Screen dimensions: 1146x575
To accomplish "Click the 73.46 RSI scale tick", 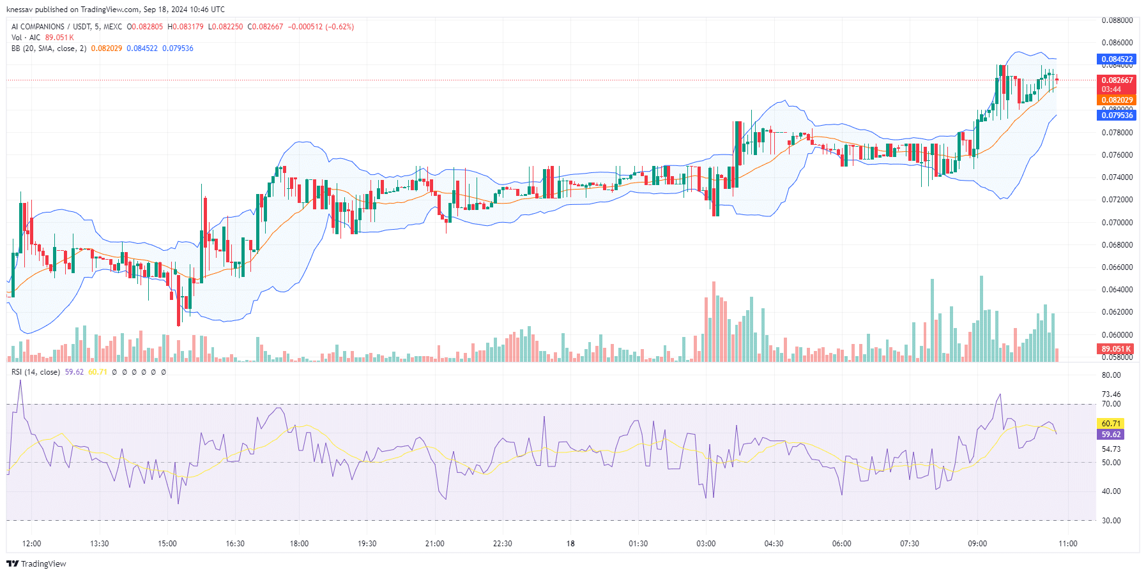I will click(1111, 394).
